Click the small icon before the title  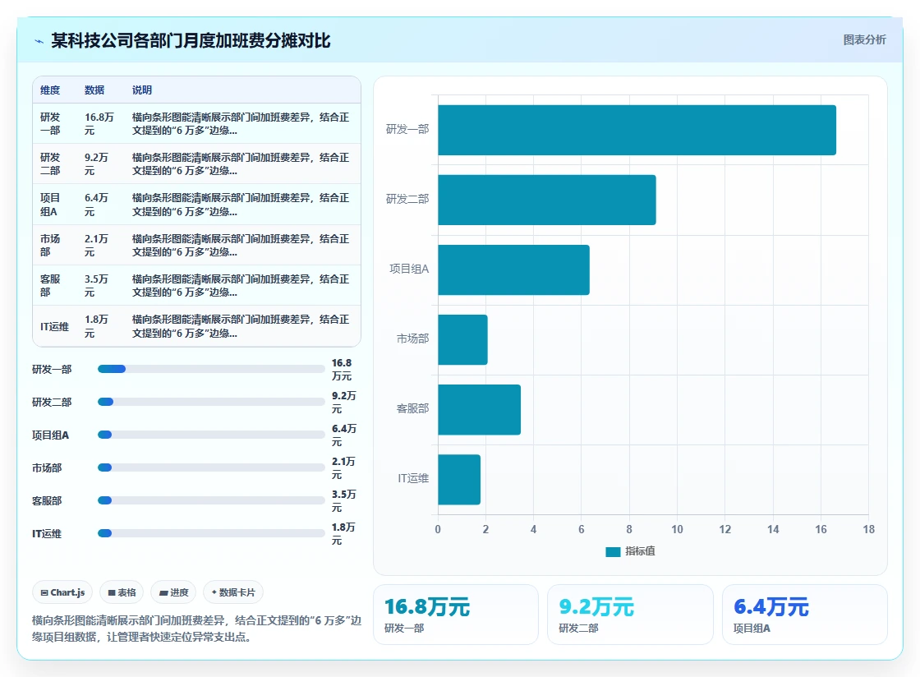tap(39, 41)
